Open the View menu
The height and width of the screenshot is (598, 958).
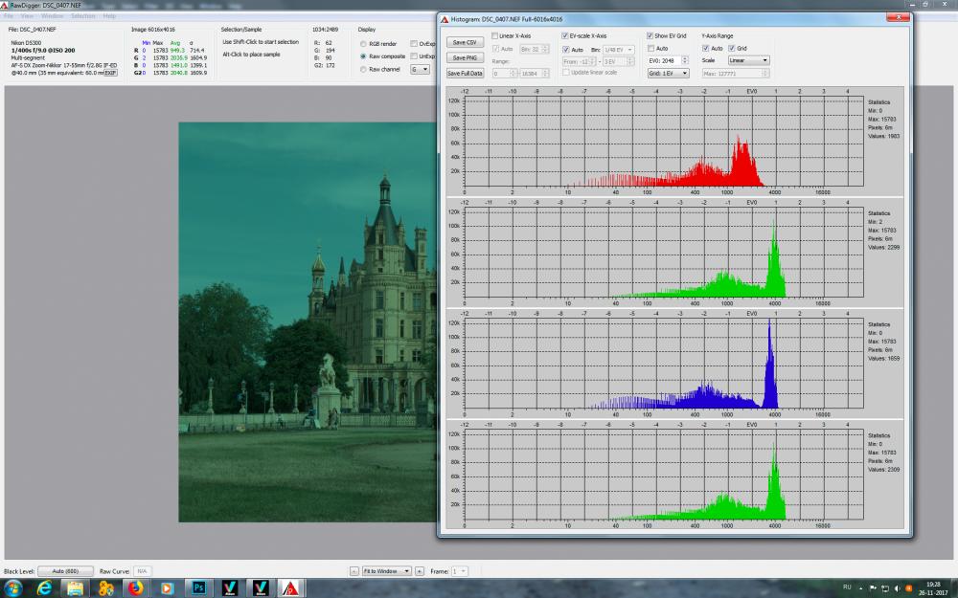[28, 16]
